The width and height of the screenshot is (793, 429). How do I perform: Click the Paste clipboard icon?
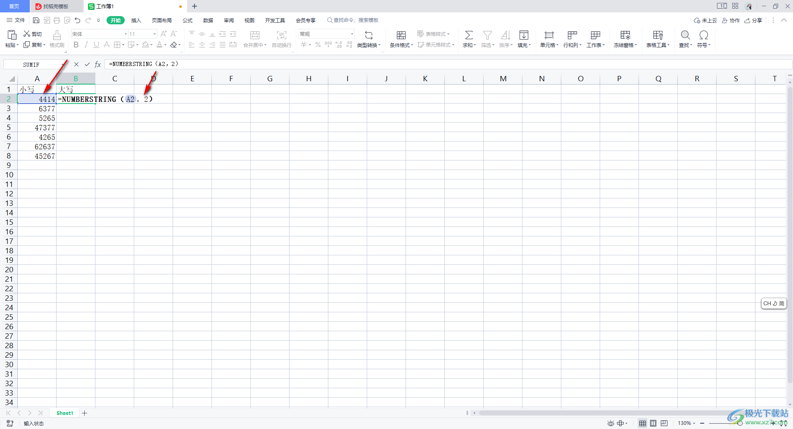coord(12,35)
